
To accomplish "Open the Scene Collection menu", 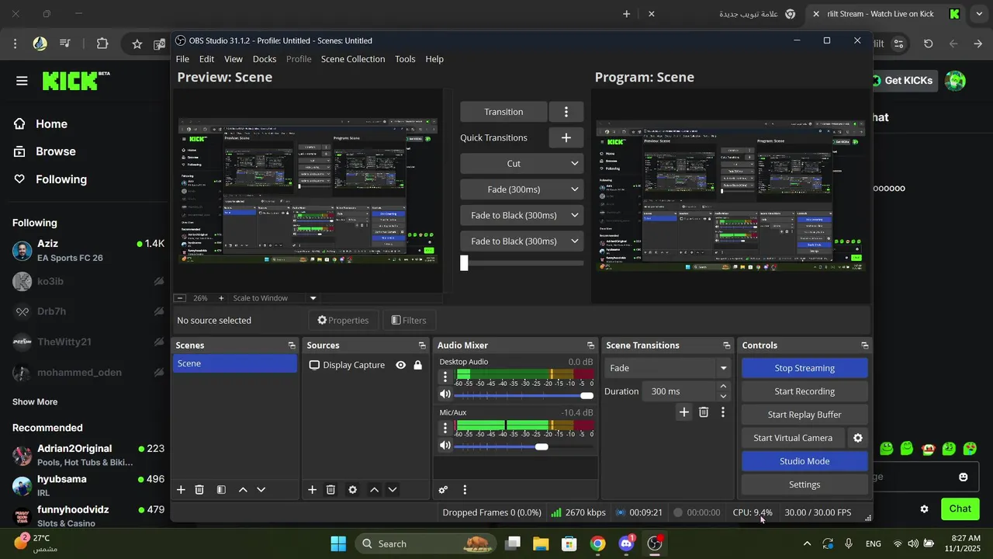I will (x=353, y=59).
